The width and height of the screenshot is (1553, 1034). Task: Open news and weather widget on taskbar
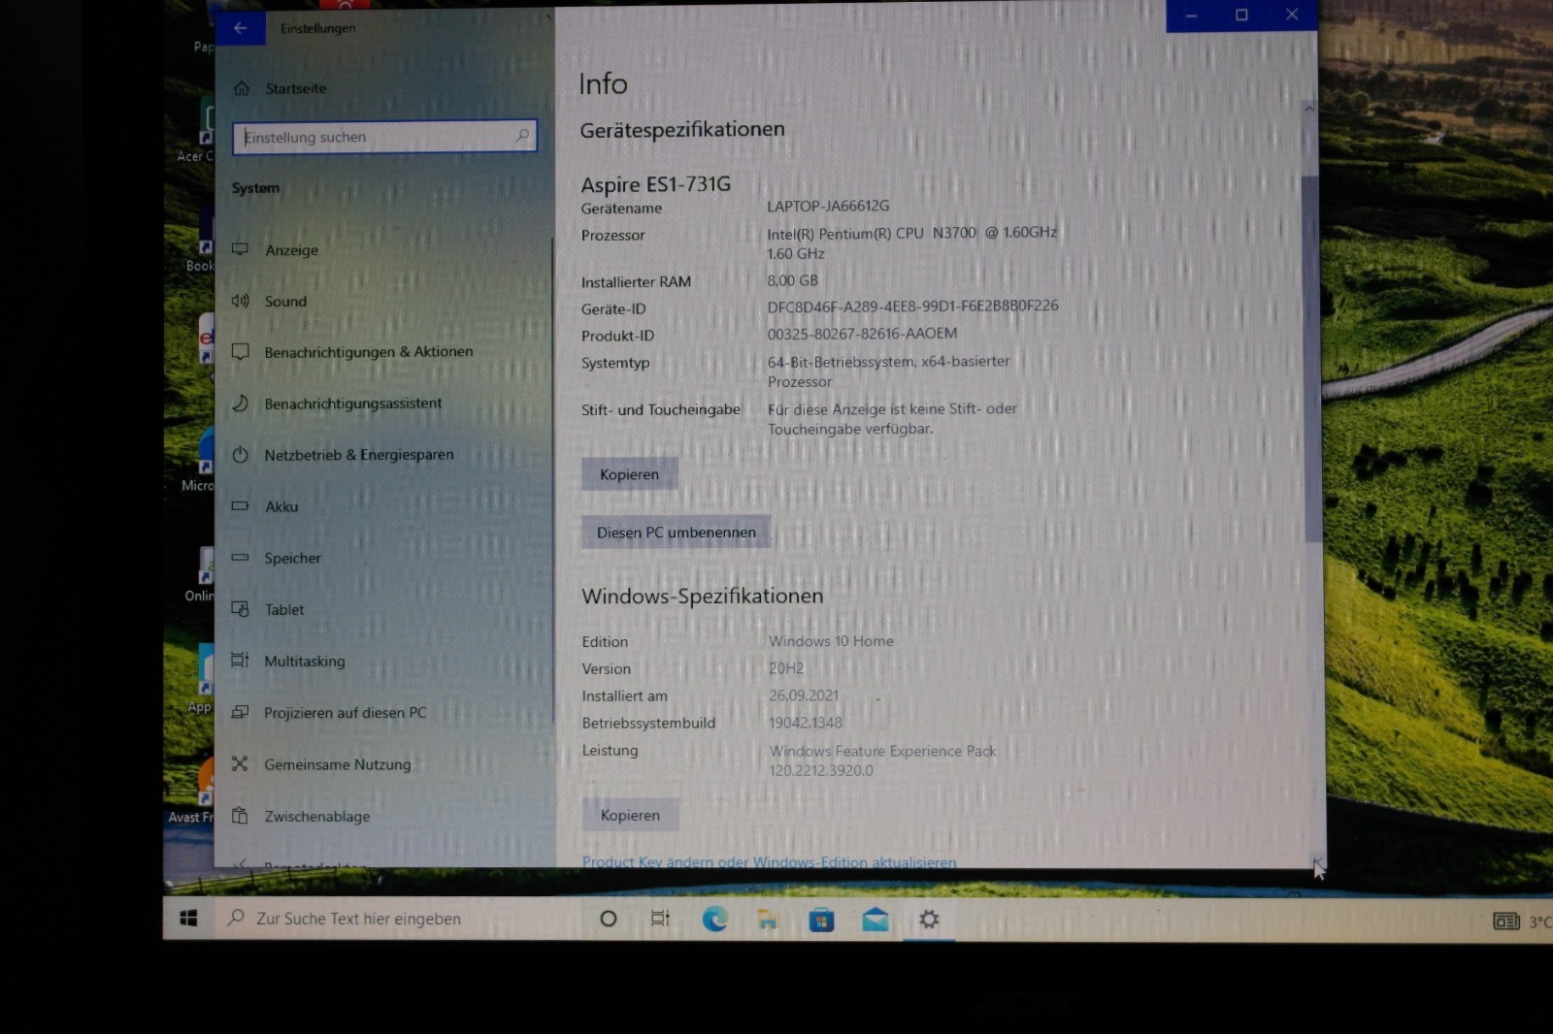click(x=1523, y=921)
